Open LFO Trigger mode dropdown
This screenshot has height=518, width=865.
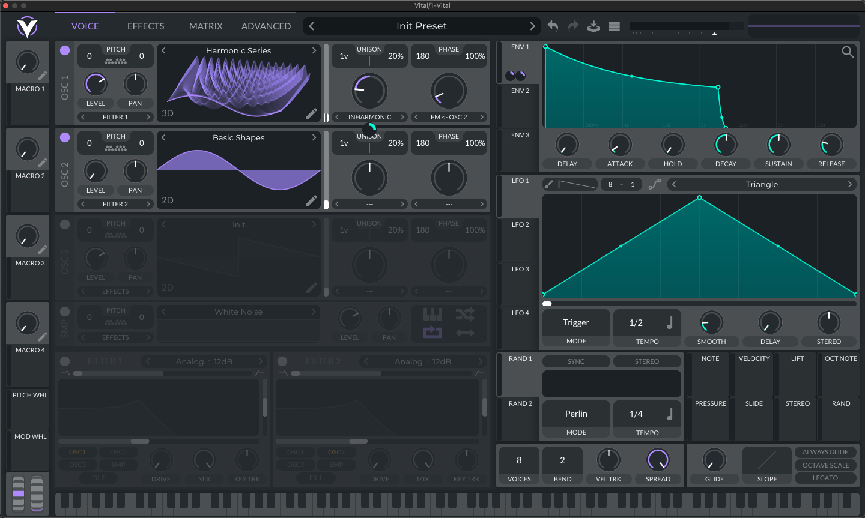(576, 322)
